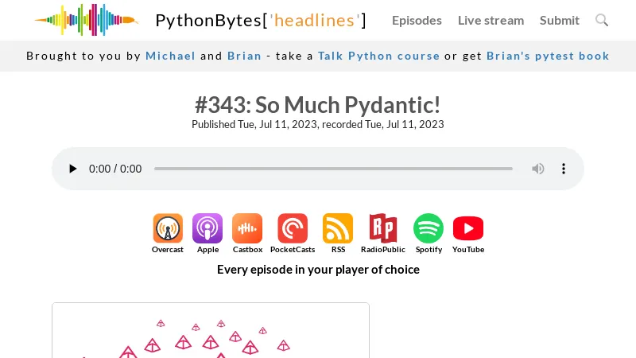The width and height of the screenshot is (636, 358).
Task: Watch on the red YouTube icon
Action: pyautogui.click(x=468, y=228)
